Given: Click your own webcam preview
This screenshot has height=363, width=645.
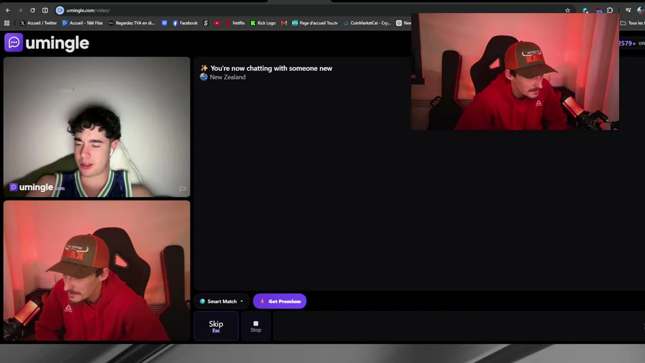Looking at the screenshot, I should 97,271.
